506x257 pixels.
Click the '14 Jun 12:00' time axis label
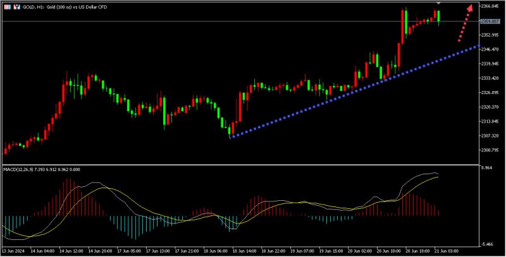pos(71,251)
